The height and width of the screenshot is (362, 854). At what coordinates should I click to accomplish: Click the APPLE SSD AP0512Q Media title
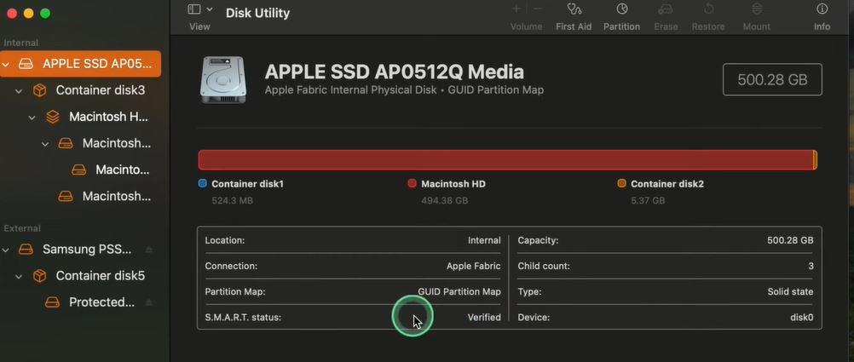pyautogui.click(x=395, y=72)
